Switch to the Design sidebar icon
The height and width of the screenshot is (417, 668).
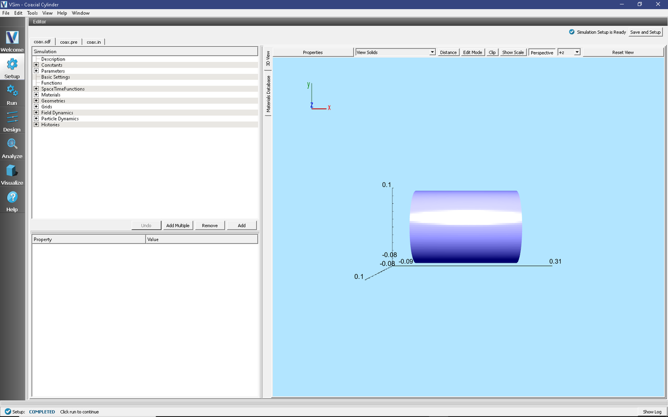(x=12, y=118)
